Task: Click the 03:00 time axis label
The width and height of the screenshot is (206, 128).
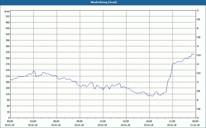Action: point(33,121)
